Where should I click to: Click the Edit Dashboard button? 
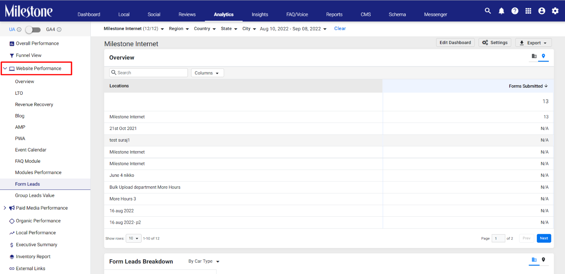[x=455, y=43]
